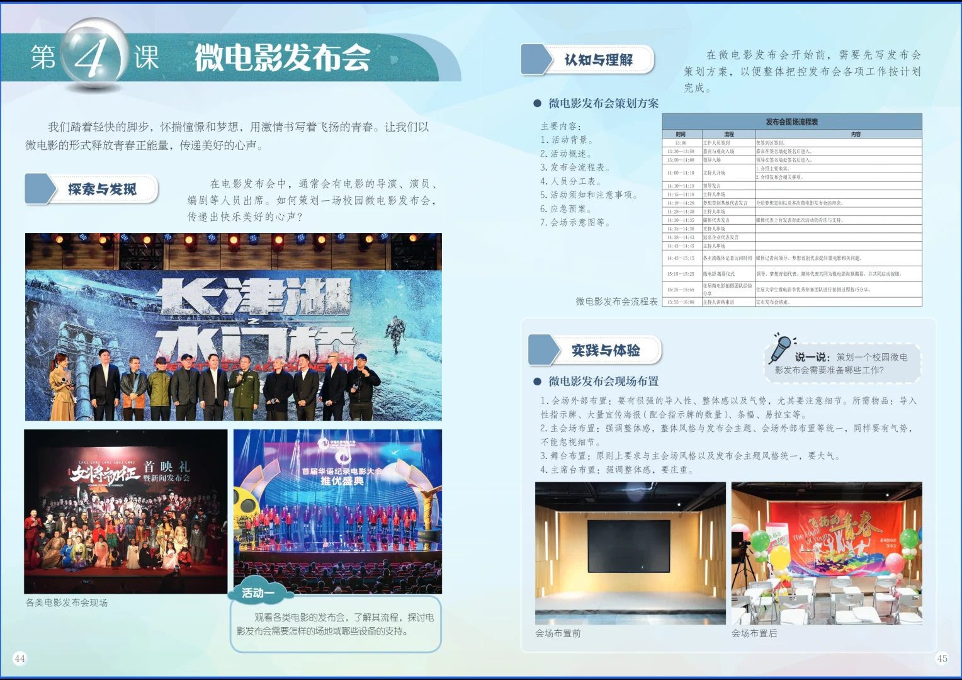Click item 4. 主席台布置 line
The height and width of the screenshot is (680, 962).
click(617, 470)
